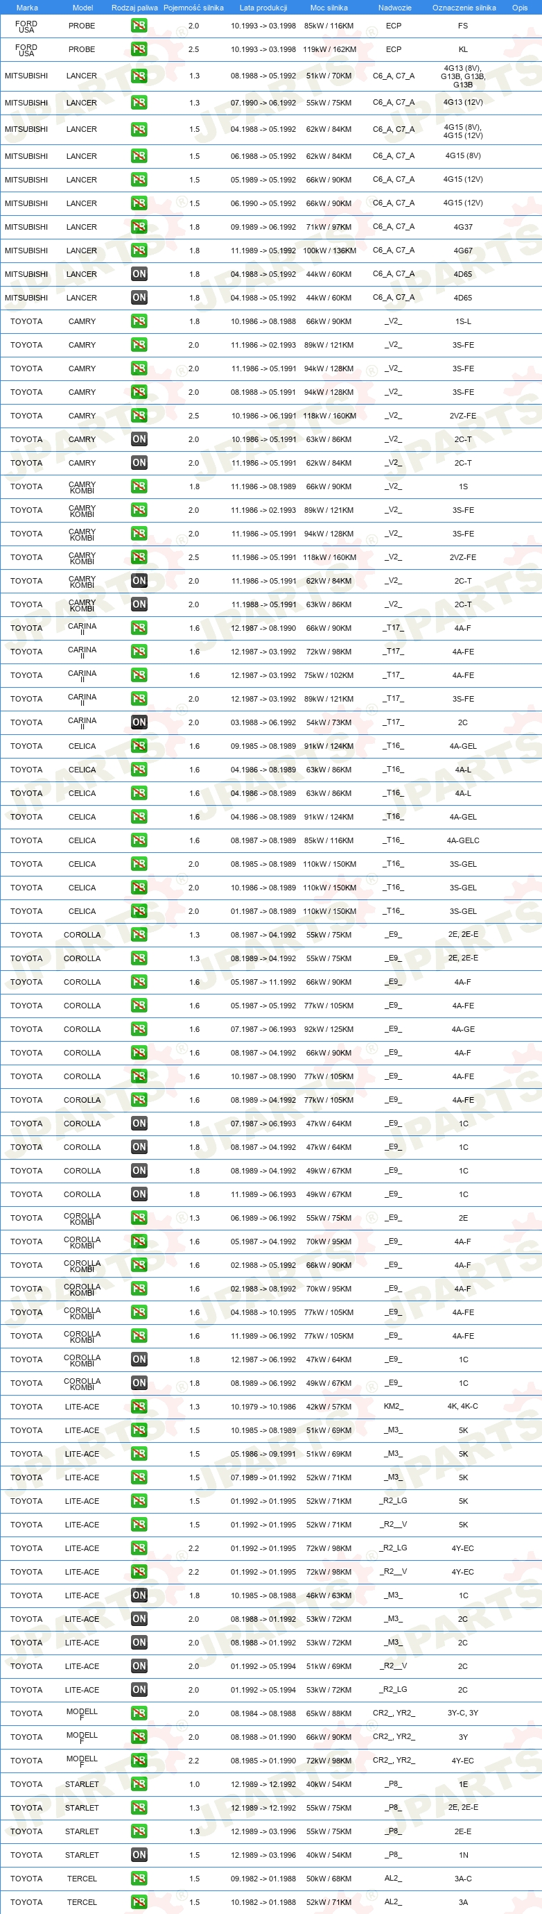This screenshot has width=542, height=1914.
Task: Click the Marka column header
Action: [x=27, y=8]
